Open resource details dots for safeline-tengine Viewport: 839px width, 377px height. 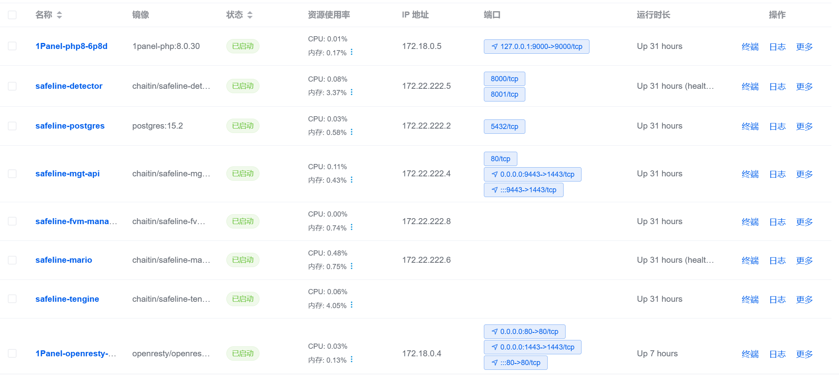coord(352,305)
